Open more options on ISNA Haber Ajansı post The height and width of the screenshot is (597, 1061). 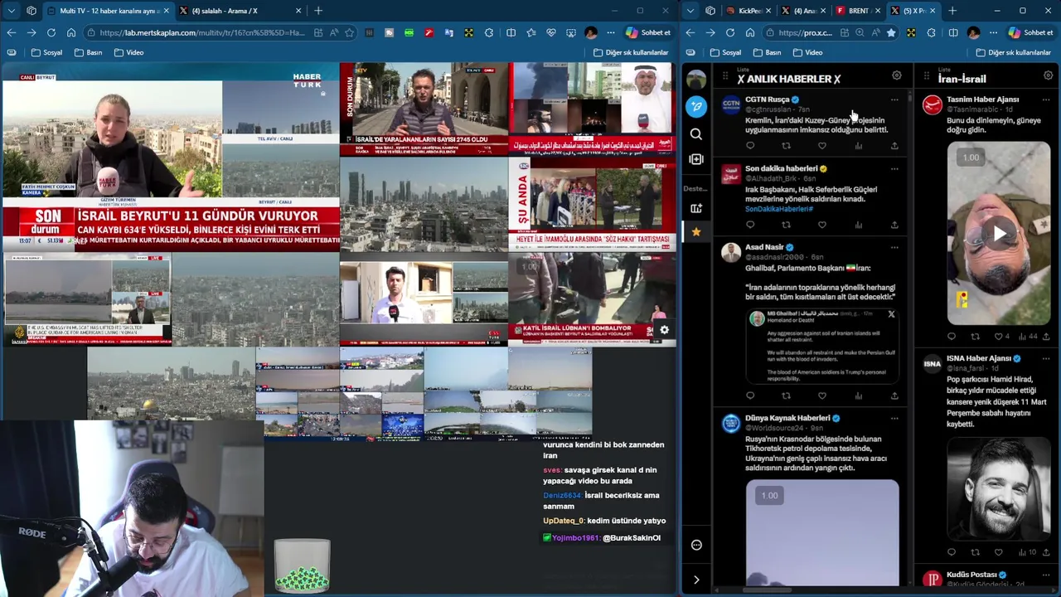point(1046,358)
